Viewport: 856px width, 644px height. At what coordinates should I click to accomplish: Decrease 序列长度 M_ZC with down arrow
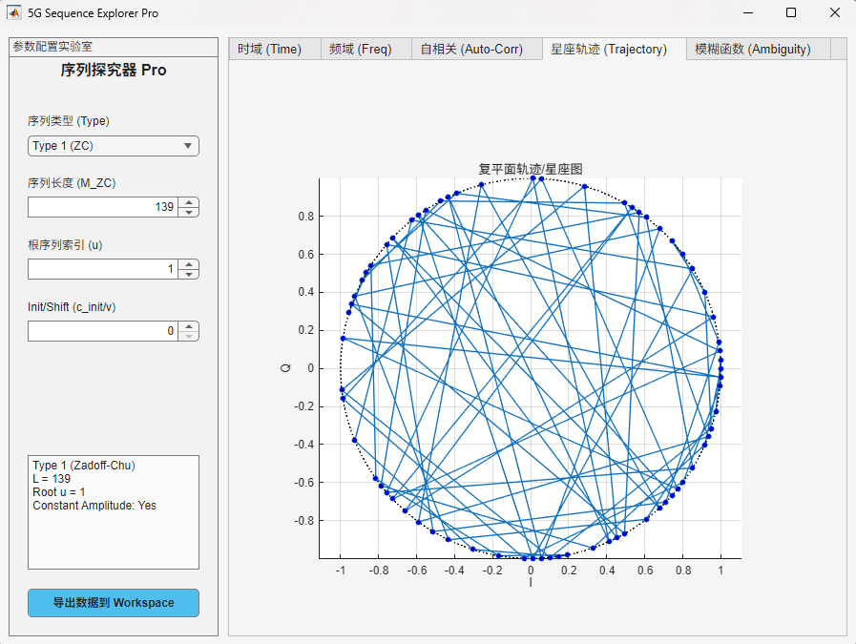pos(189,212)
